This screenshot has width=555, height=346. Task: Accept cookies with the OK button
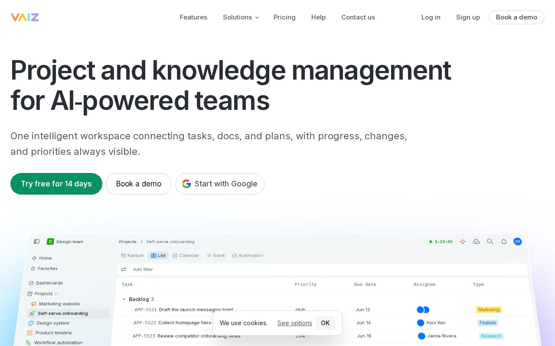point(325,323)
